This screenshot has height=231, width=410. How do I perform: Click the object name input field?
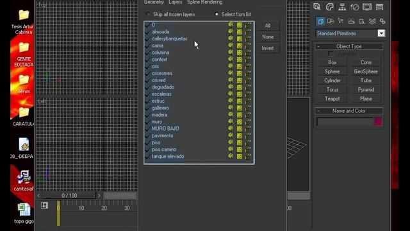click(x=345, y=122)
